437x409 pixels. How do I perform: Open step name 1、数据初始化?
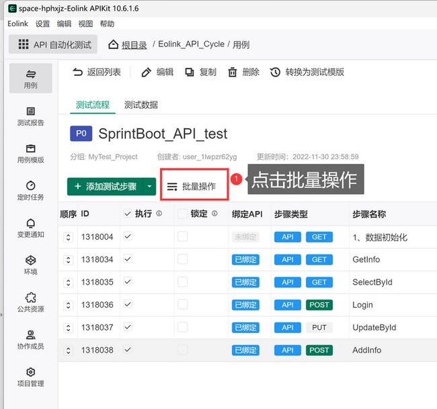[380, 237]
